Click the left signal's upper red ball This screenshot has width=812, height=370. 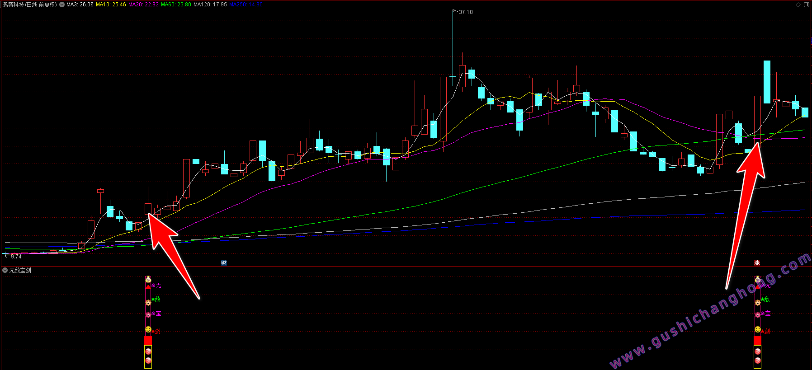pyautogui.click(x=148, y=351)
